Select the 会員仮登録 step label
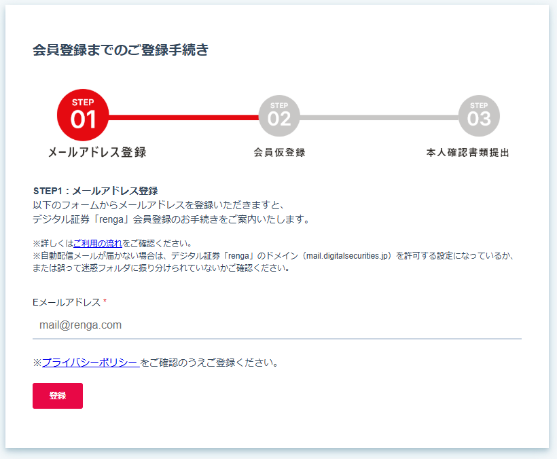The width and height of the screenshot is (557, 459). point(279,153)
